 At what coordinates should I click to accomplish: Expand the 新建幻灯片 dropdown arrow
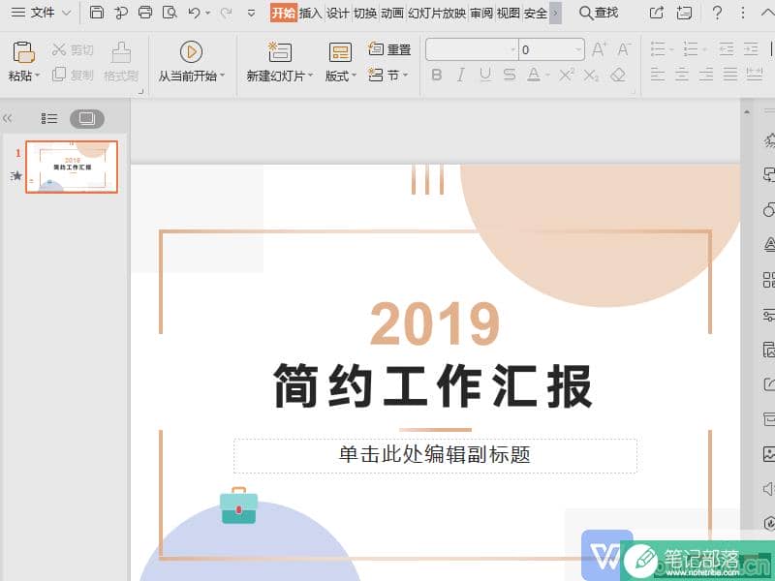(310, 76)
